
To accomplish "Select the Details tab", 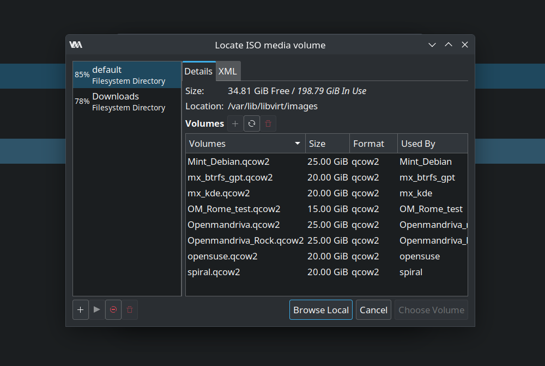I will point(198,71).
